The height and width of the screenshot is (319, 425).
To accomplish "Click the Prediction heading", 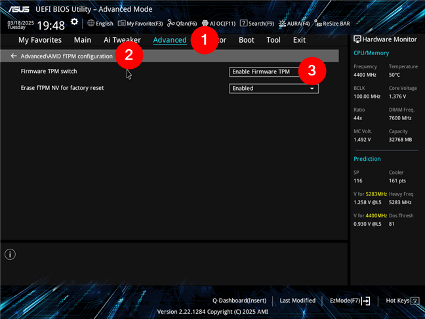I will pyautogui.click(x=367, y=159).
